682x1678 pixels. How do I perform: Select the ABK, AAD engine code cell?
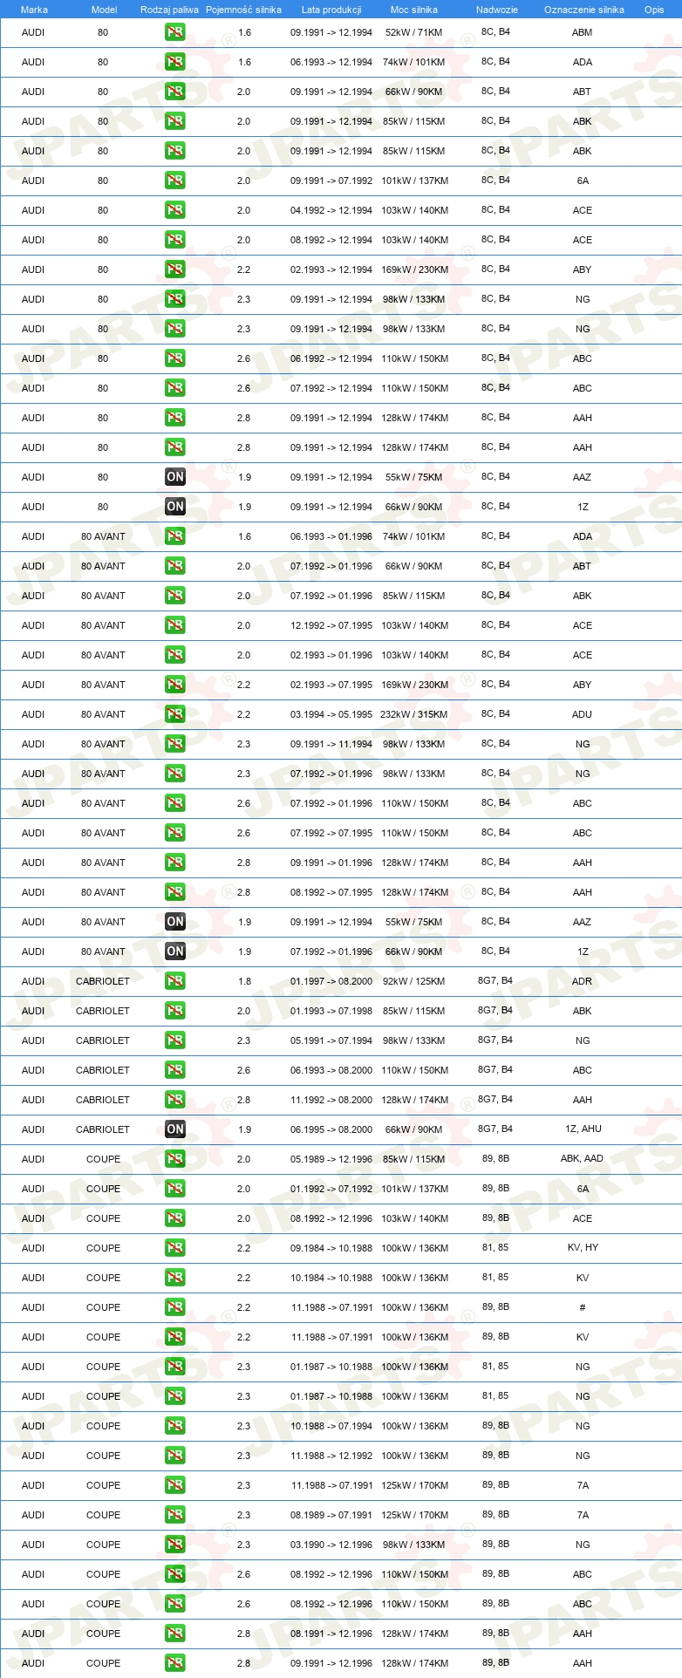582,1158
